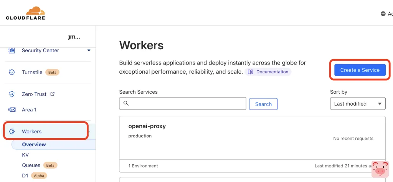Open the Sort by dropdown
The height and width of the screenshot is (182, 393).
[x=358, y=104]
